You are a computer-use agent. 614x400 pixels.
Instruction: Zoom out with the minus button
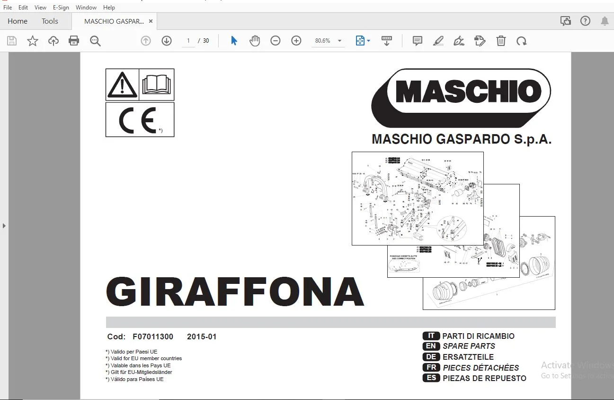coord(276,41)
